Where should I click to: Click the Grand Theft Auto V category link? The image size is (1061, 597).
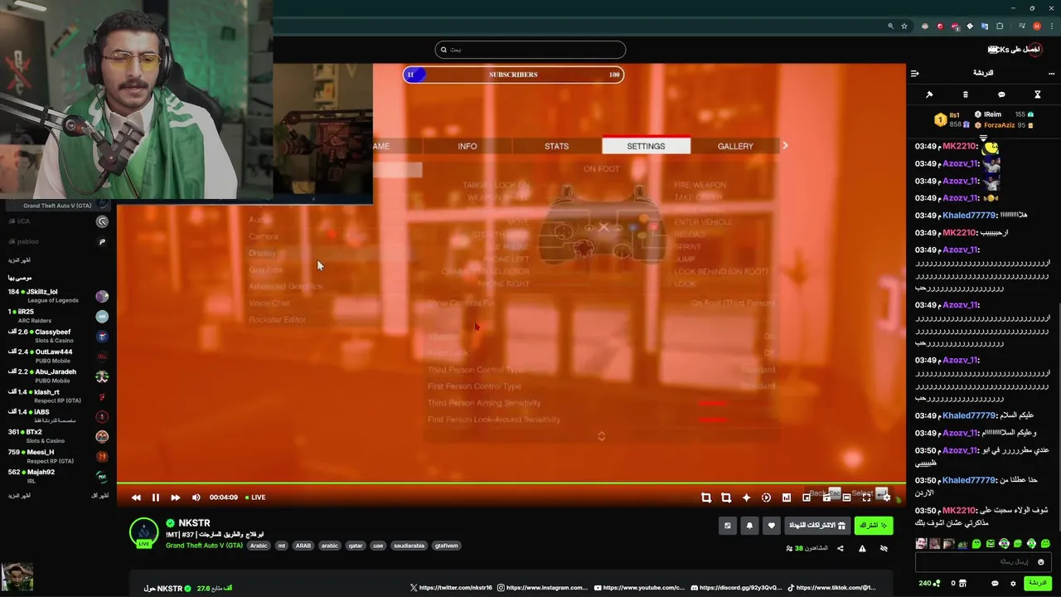204,546
